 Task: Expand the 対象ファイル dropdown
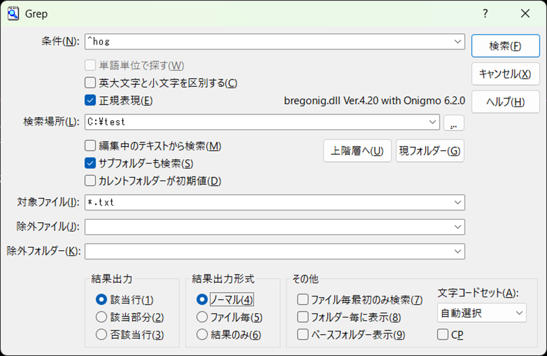(458, 203)
